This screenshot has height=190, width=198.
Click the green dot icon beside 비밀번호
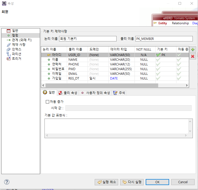(49, 69)
